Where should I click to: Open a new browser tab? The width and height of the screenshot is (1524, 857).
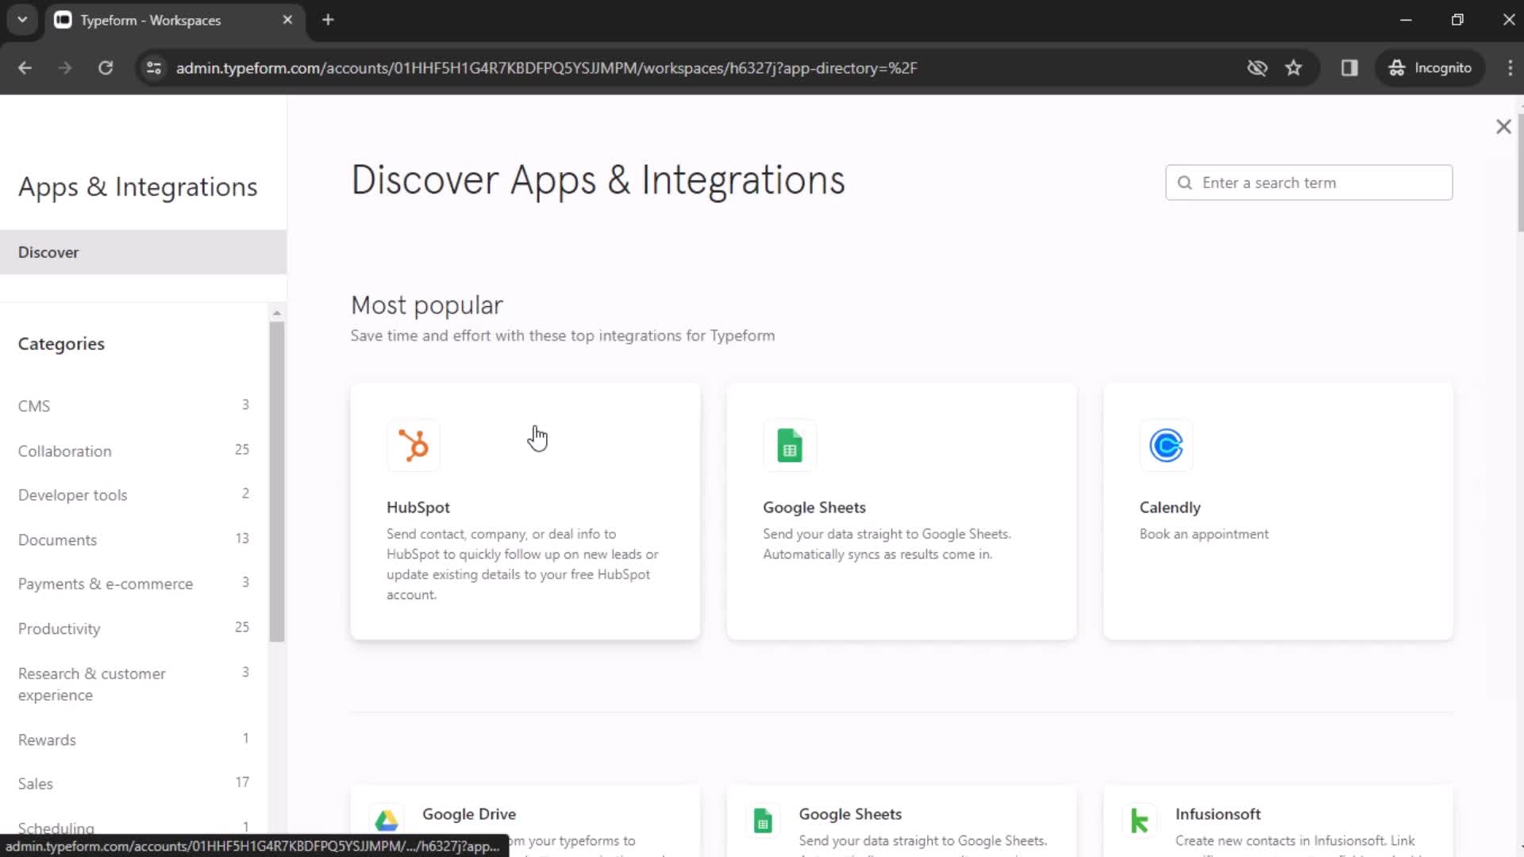[x=328, y=20]
